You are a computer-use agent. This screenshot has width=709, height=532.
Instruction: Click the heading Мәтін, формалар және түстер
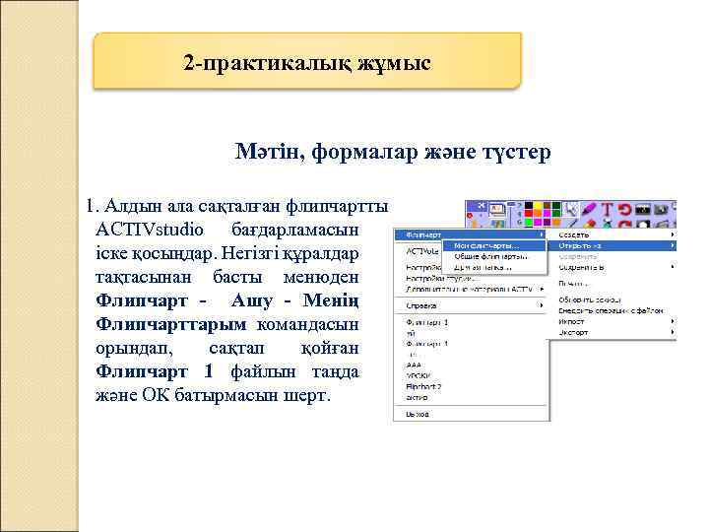click(393, 152)
